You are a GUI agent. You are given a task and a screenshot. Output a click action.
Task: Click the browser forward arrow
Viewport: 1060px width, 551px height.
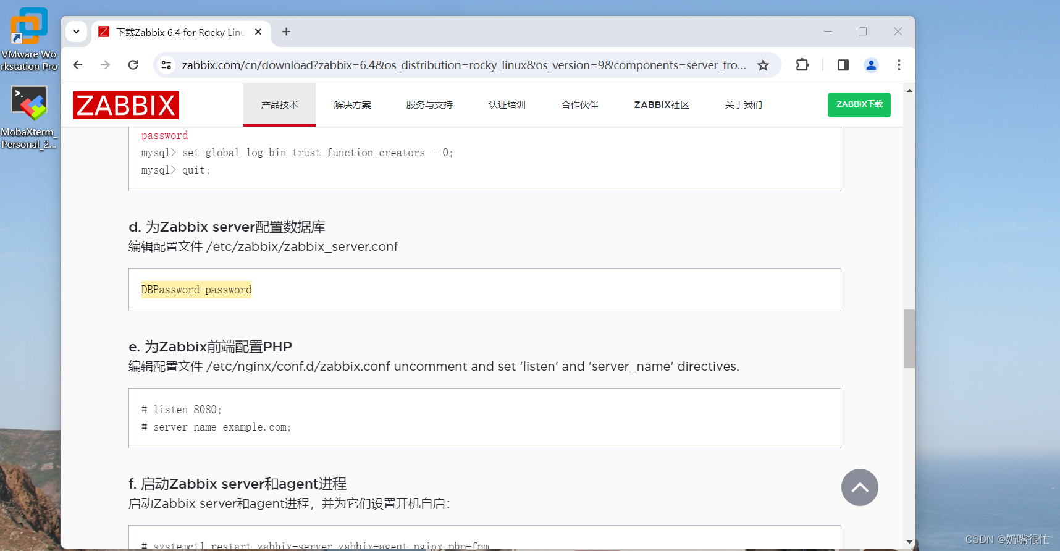coord(106,65)
